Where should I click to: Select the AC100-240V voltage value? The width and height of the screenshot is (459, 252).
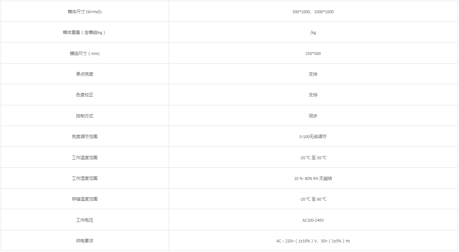click(313, 220)
